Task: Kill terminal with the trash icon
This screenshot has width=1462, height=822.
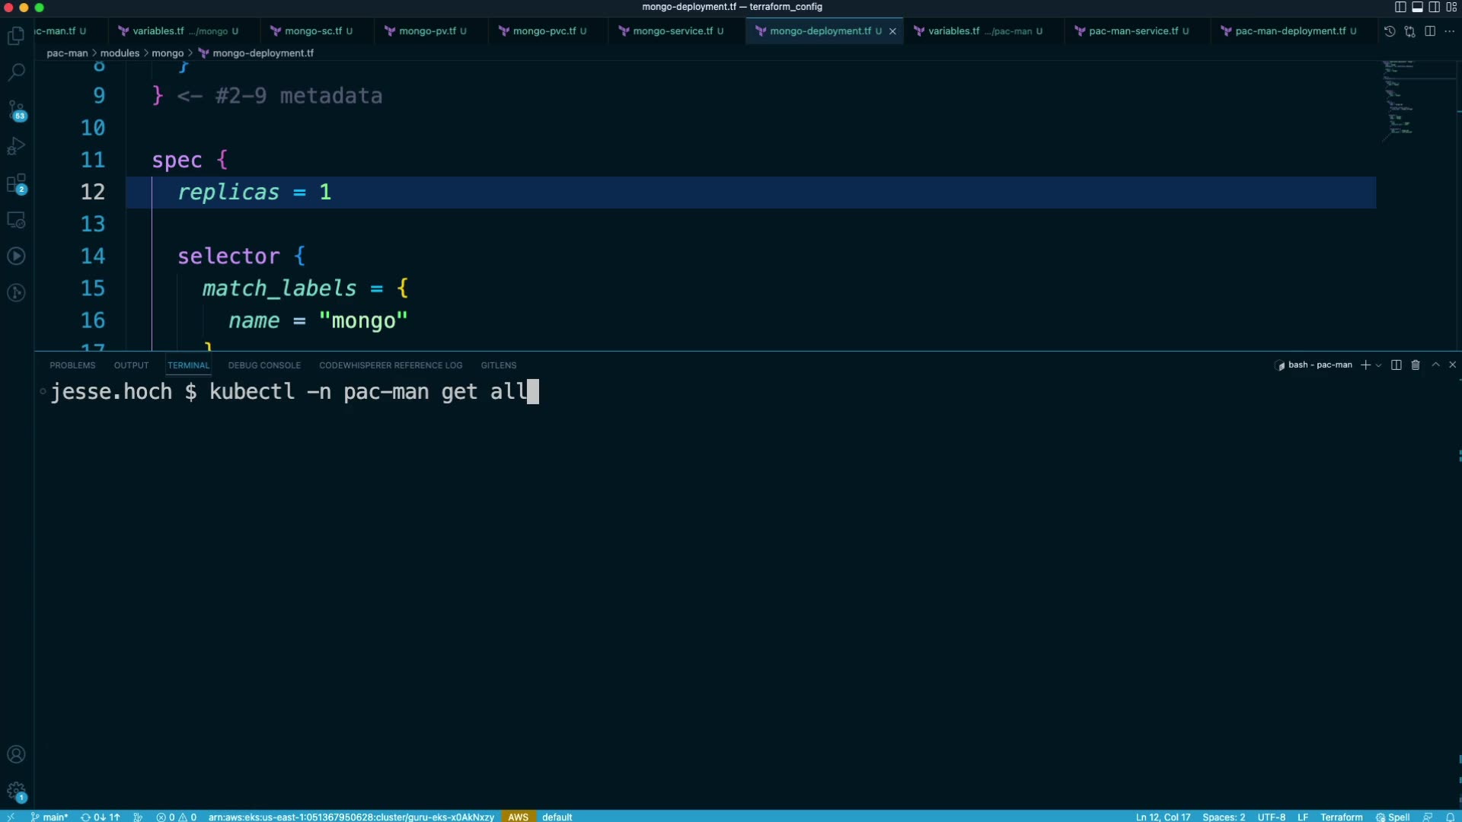Action: click(x=1416, y=365)
